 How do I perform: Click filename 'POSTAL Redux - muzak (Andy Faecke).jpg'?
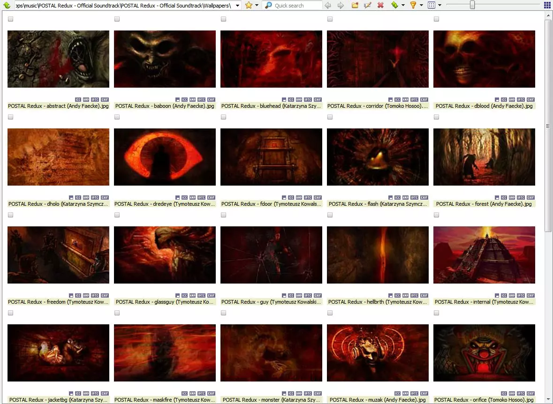(378, 400)
